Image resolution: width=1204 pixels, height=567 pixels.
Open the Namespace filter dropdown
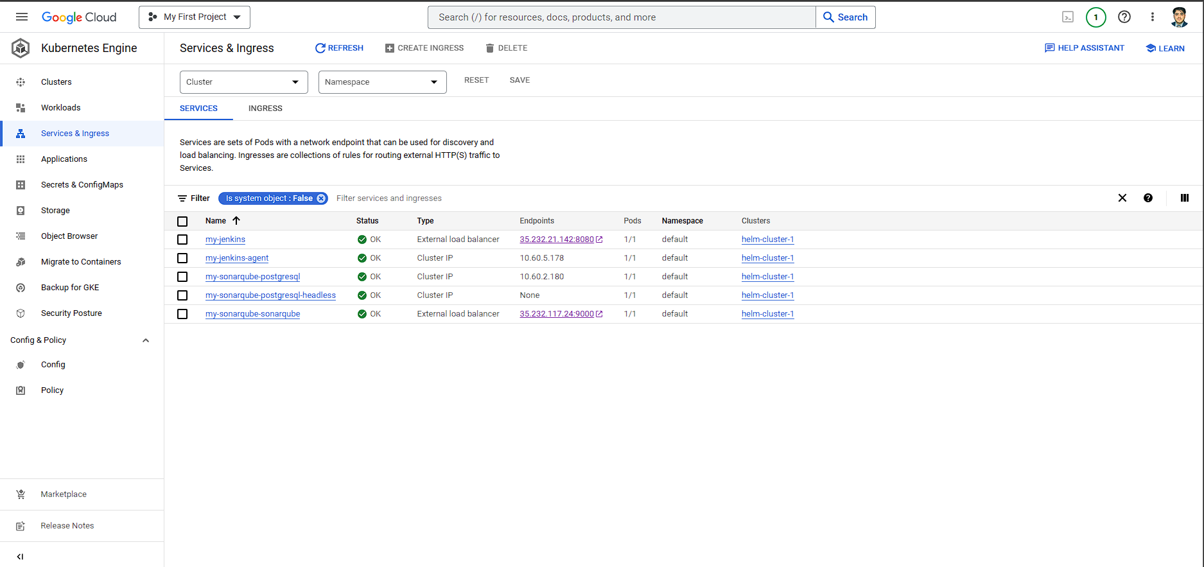[383, 82]
